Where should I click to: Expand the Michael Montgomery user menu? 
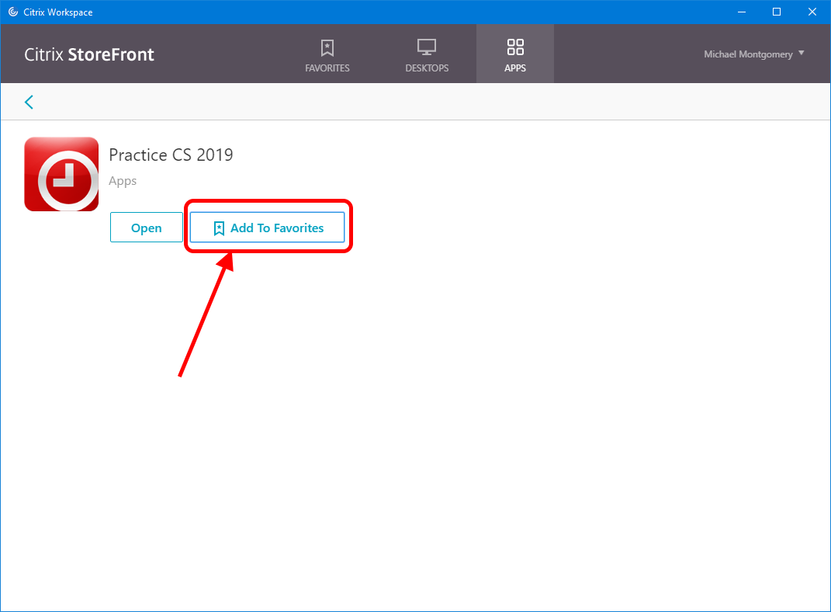click(753, 54)
